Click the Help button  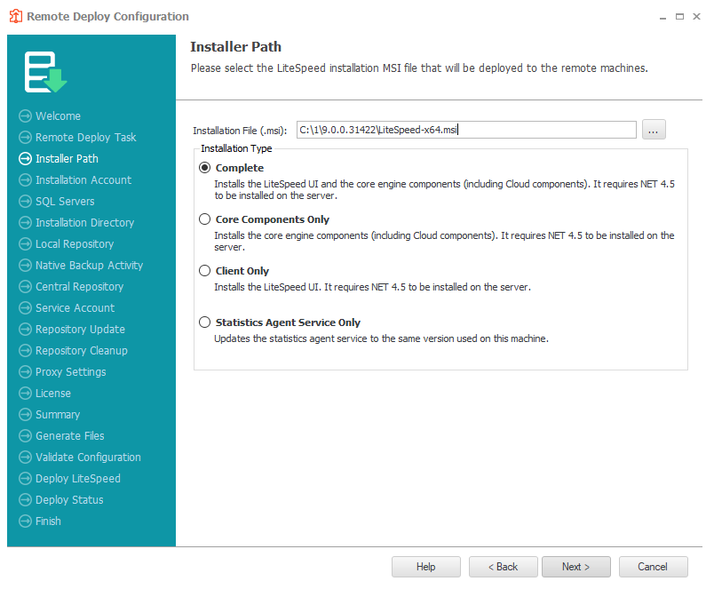point(425,567)
